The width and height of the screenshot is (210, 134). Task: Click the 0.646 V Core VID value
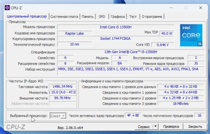pyautogui.click(x=163, y=45)
